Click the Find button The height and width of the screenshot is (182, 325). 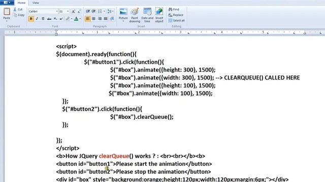(174, 9)
